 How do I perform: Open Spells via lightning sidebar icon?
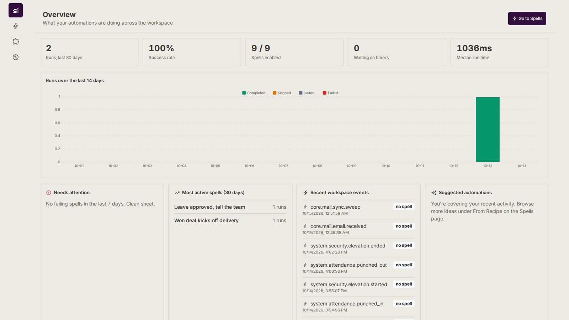(x=16, y=26)
